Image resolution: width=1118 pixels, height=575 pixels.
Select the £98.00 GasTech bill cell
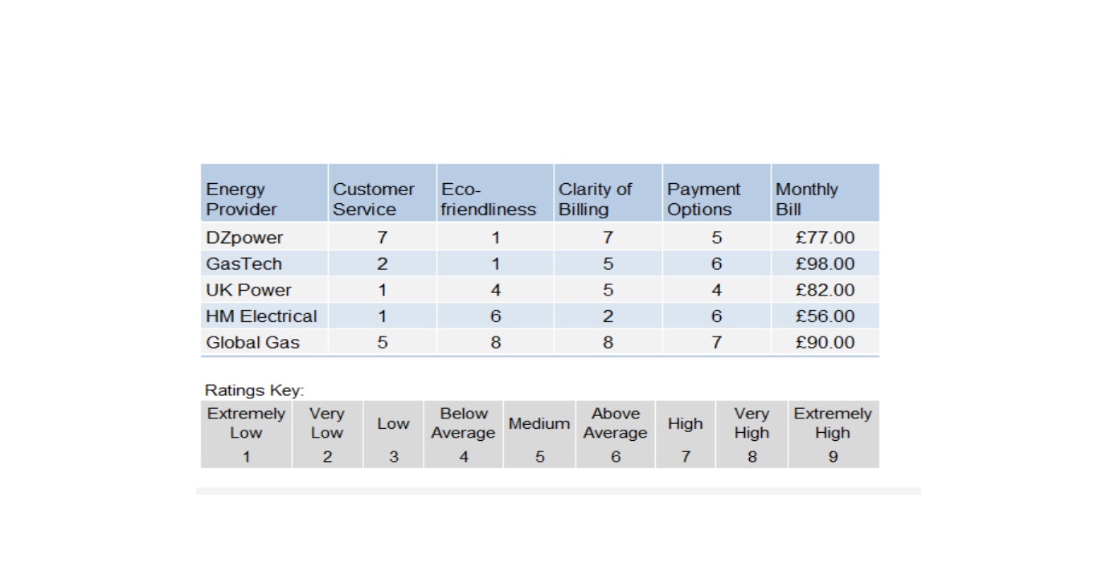(x=825, y=263)
